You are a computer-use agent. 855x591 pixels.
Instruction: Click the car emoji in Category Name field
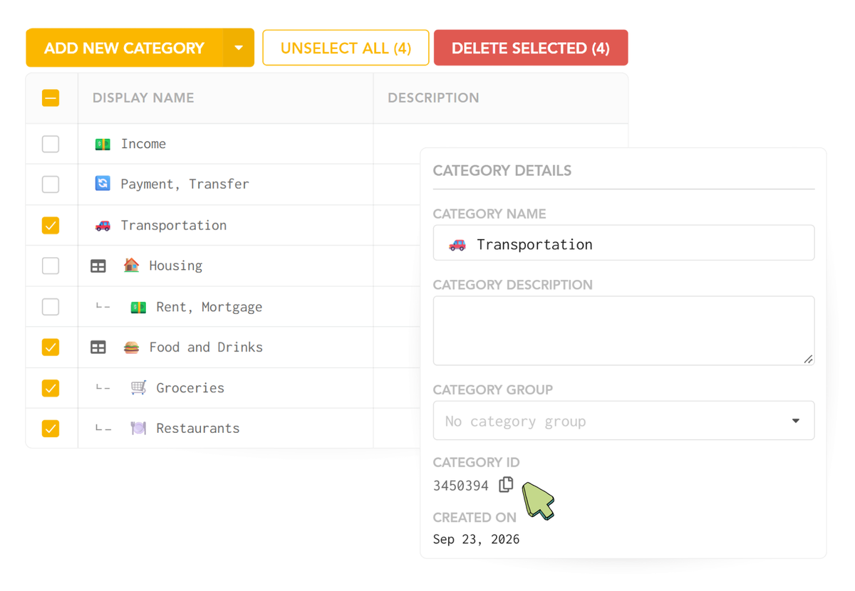pos(457,245)
